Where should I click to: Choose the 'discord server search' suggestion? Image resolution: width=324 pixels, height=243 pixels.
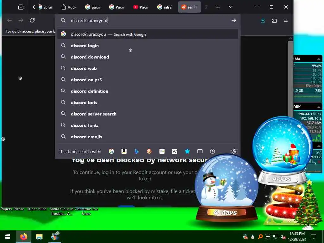pos(147,114)
